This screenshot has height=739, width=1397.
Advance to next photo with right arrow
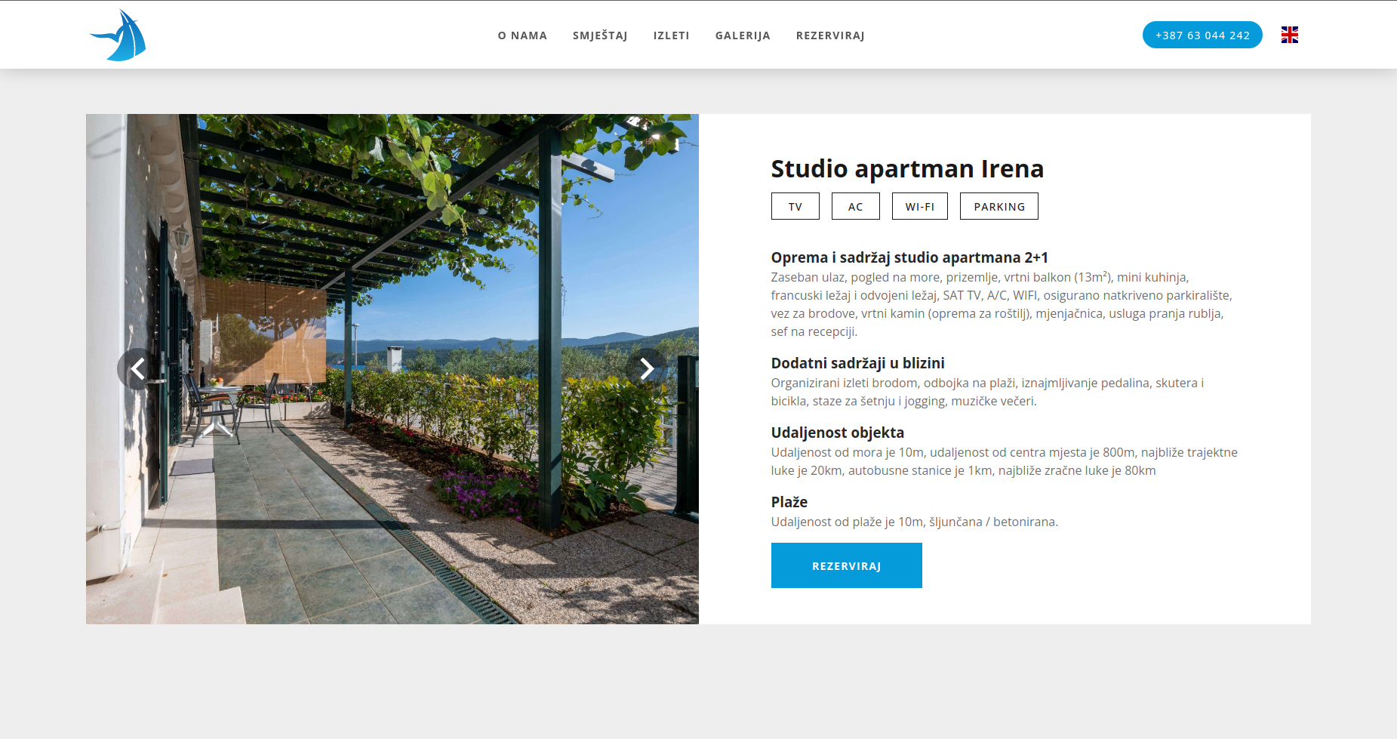[647, 368]
